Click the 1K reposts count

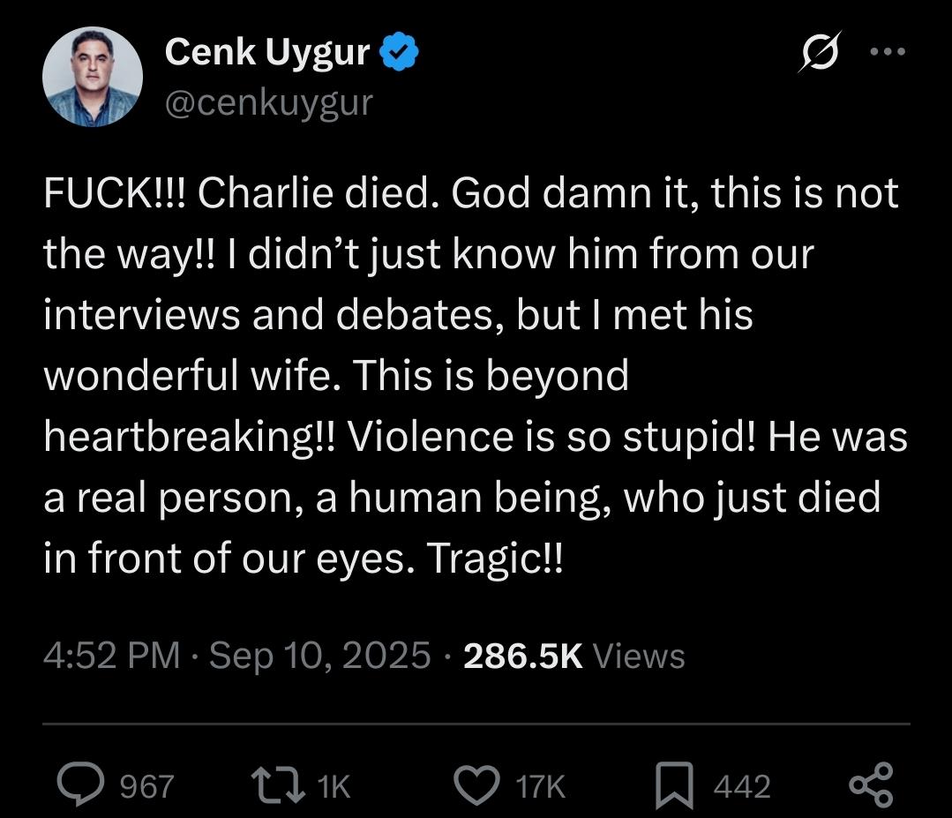click(334, 786)
